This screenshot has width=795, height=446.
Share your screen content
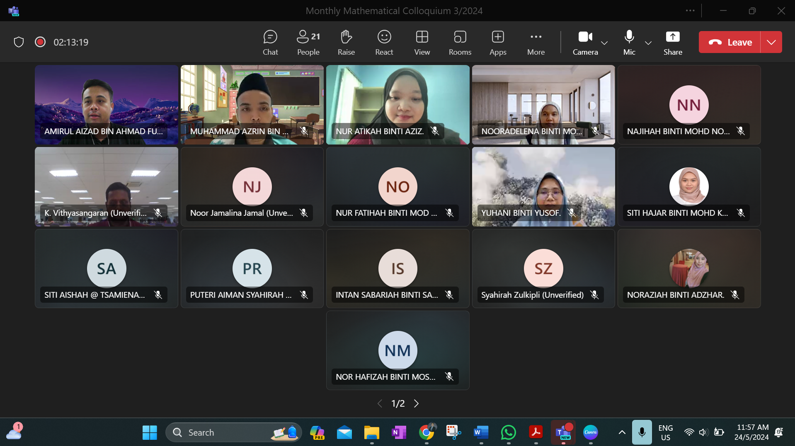coord(673,42)
